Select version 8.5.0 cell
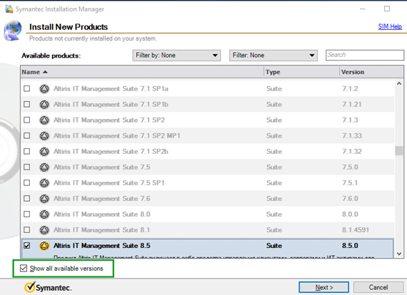Image resolution: width=407 pixels, height=295 pixels. pyautogui.click(x=350, y=246)
